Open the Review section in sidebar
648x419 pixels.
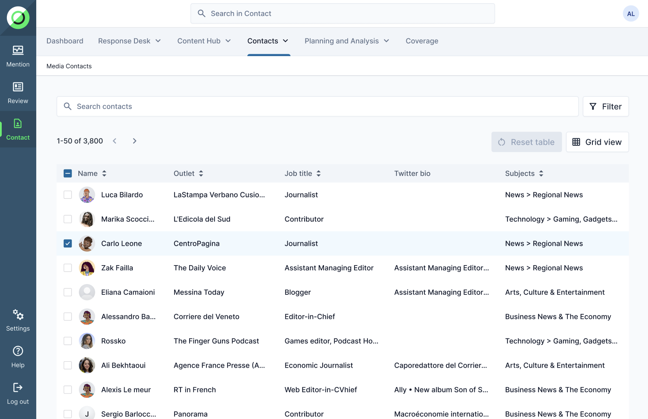18,93
